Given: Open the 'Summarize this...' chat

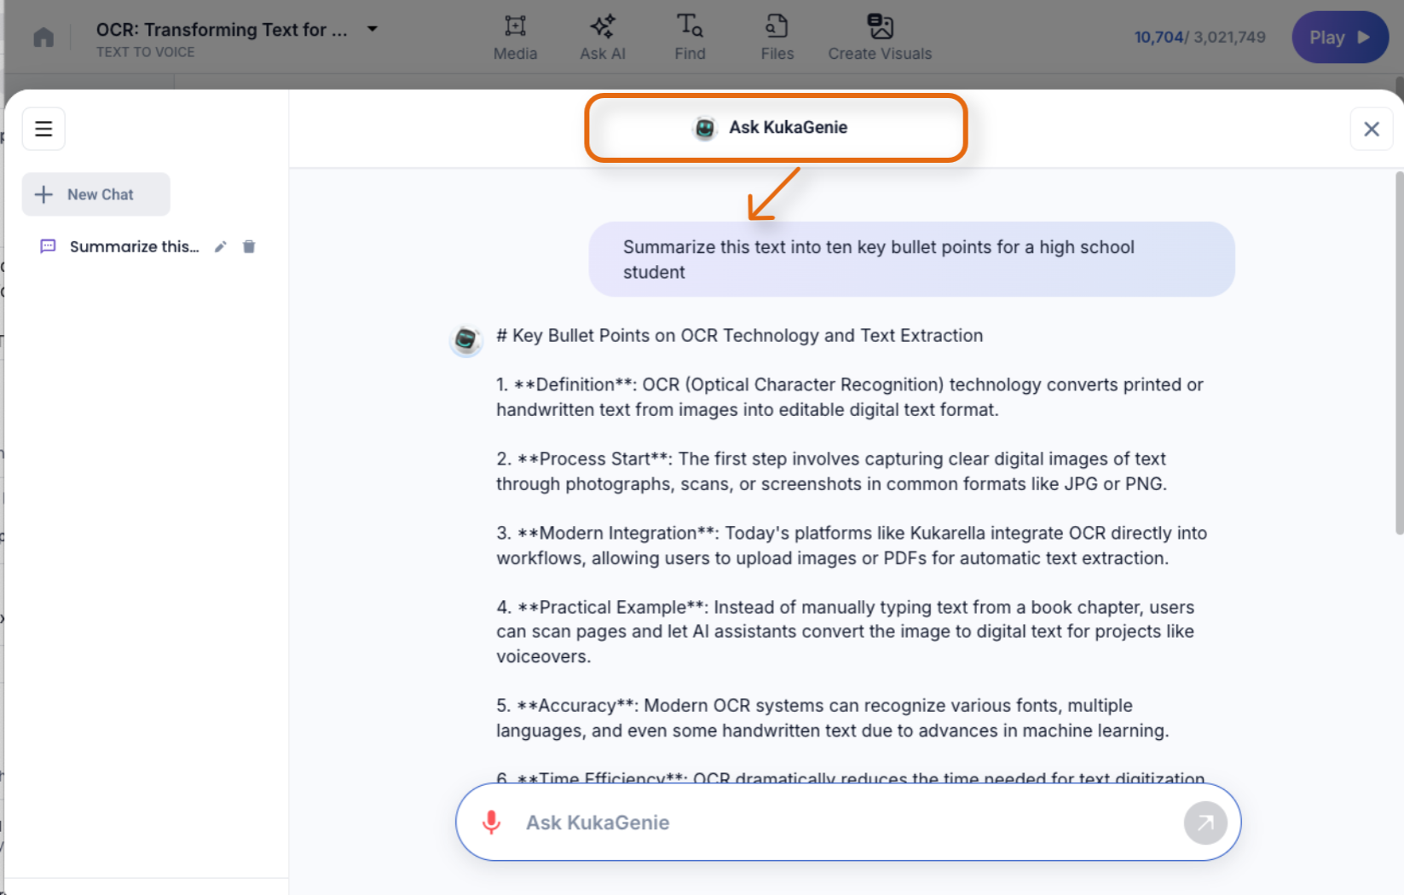Looking at the screenshot, I should [x=134, y=246].
